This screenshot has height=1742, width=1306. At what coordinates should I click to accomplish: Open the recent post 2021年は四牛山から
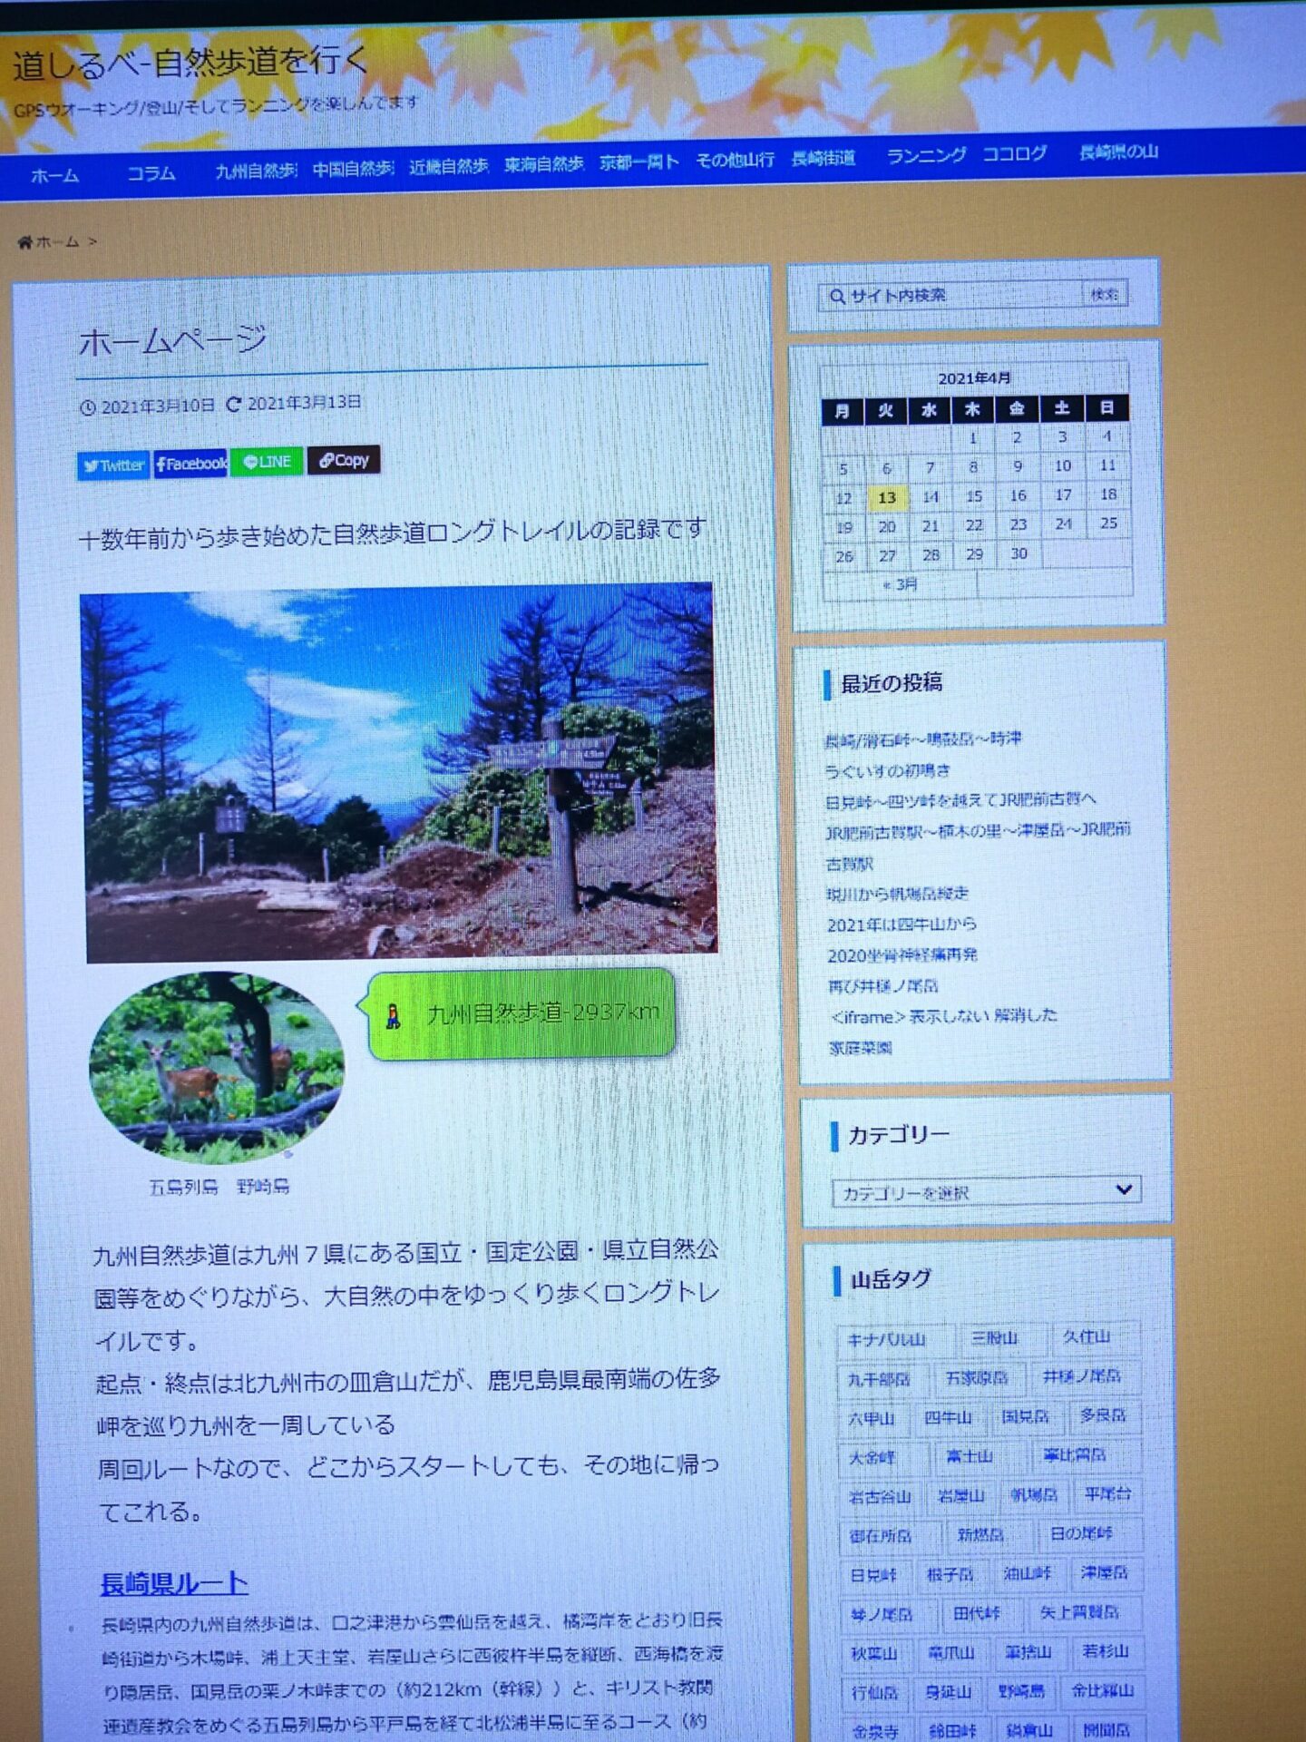coord(902,924)
